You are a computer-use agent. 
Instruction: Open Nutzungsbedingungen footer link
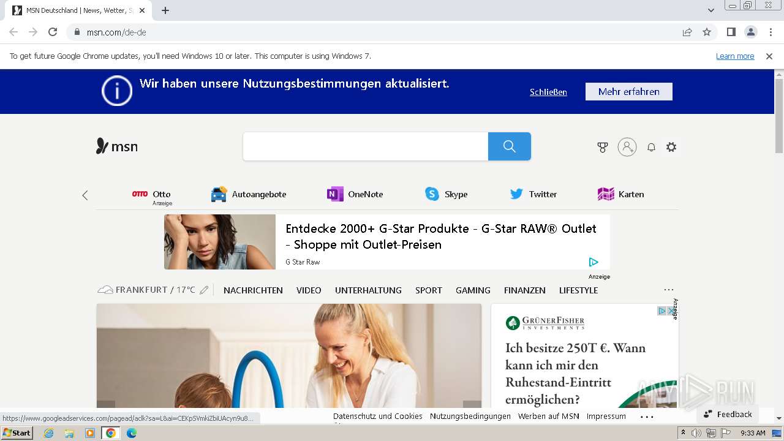click(x=470, y=416)
